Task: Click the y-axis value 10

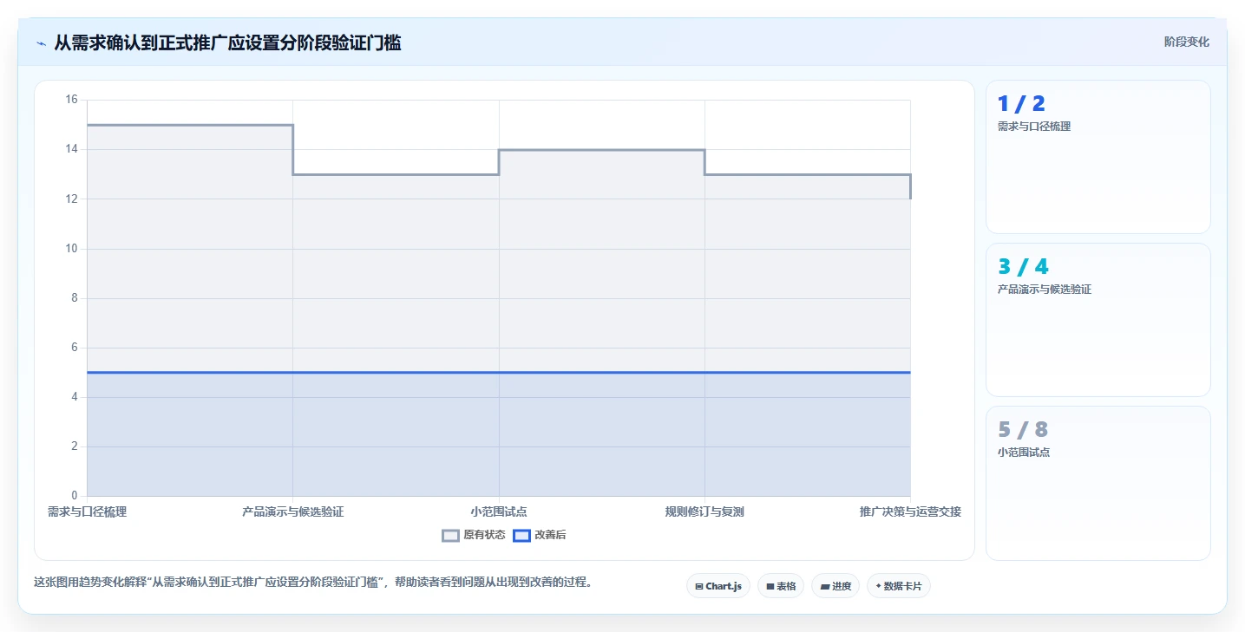Action: tap(71, 248)
